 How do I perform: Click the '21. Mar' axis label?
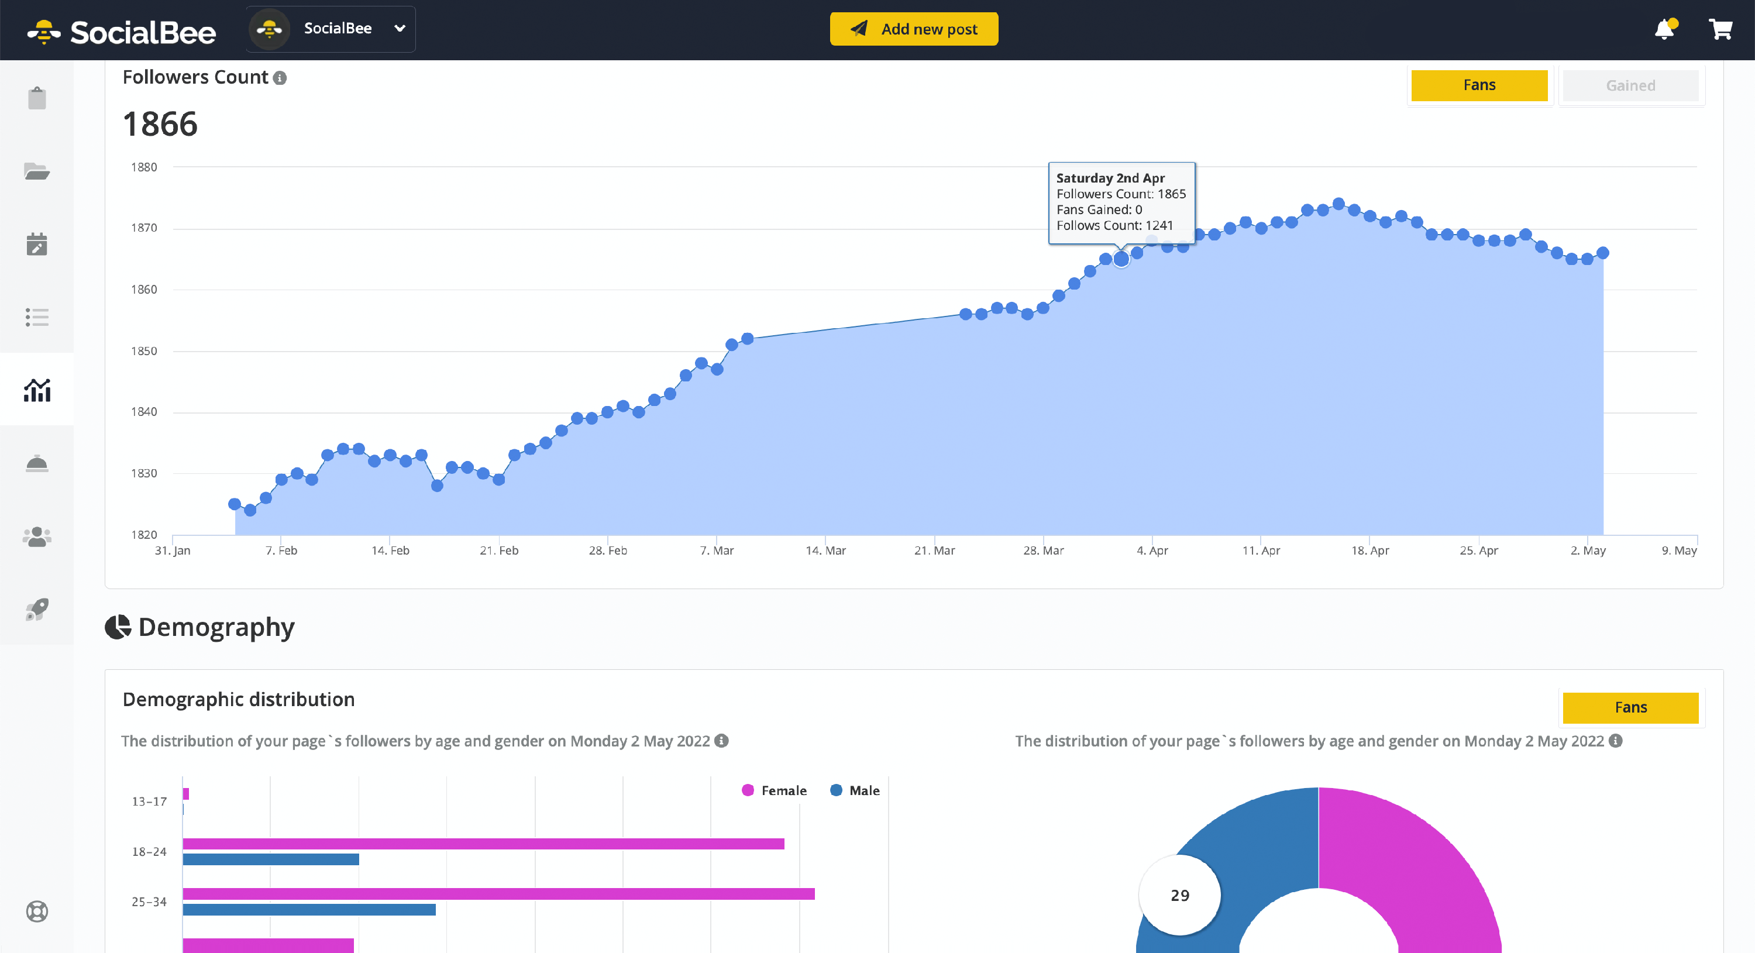[x=934, y=551]
